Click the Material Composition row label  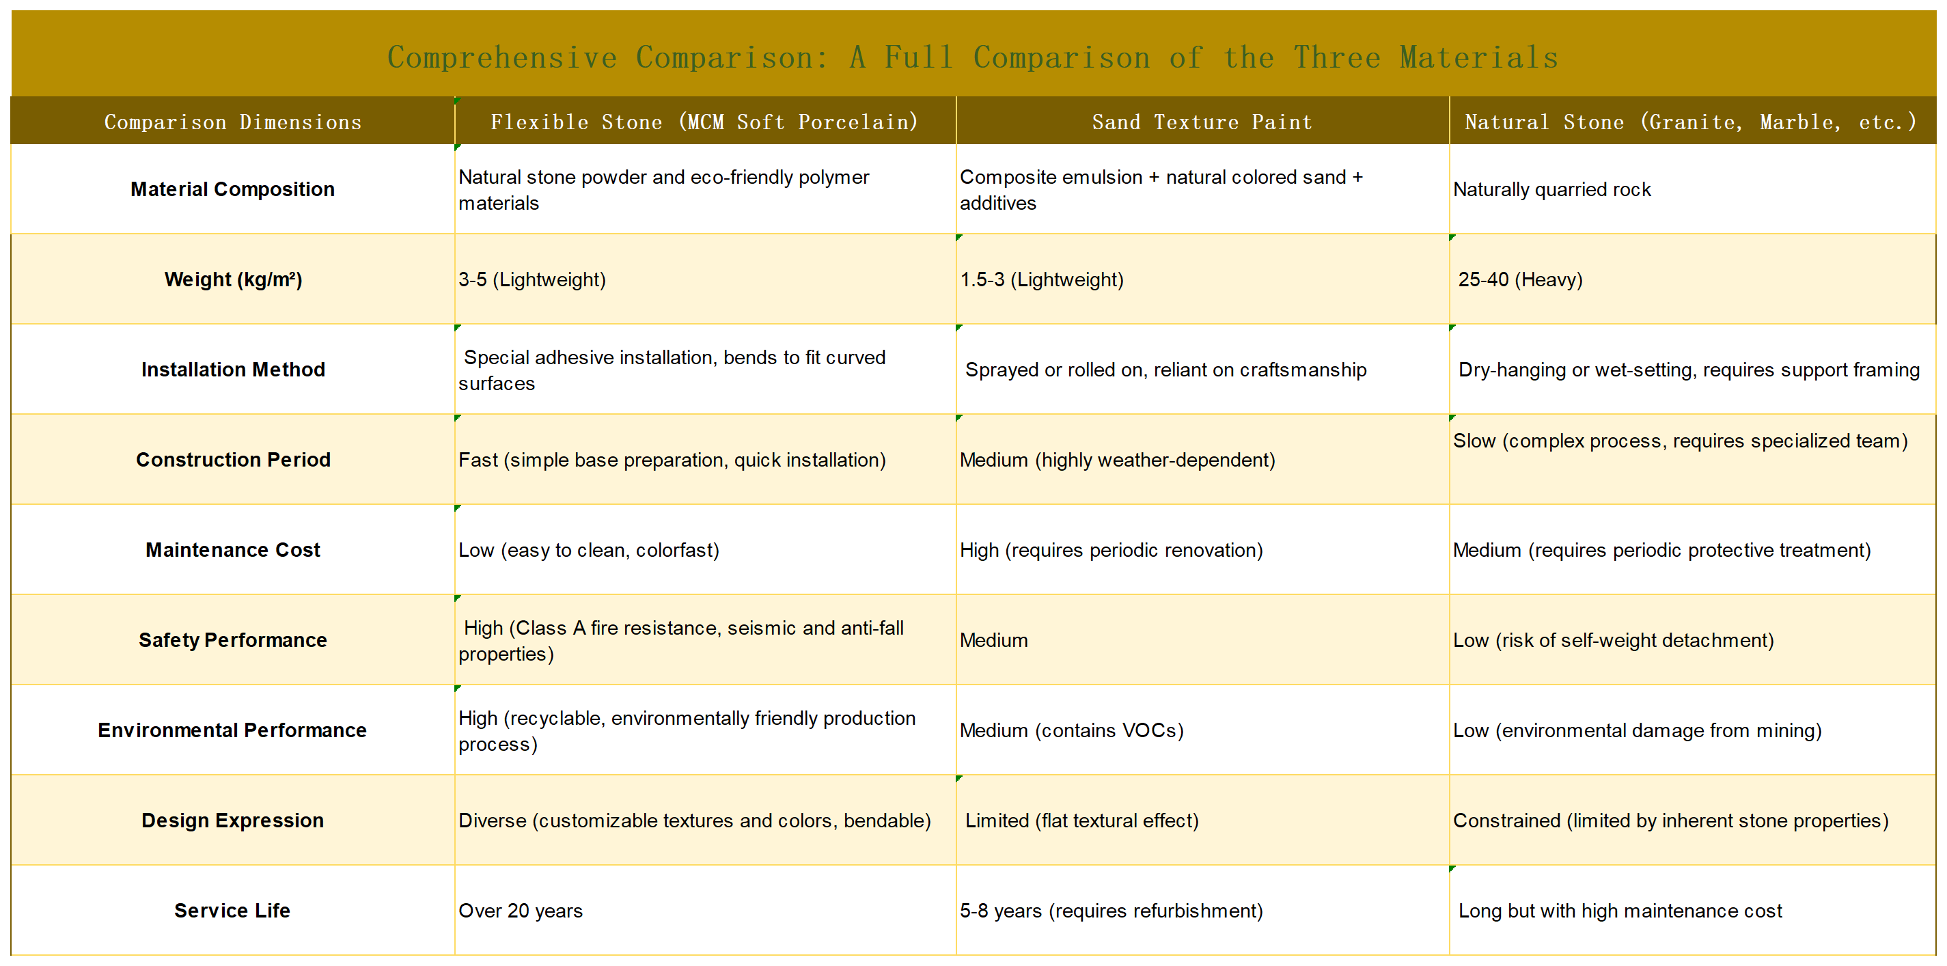click(232, 189)
